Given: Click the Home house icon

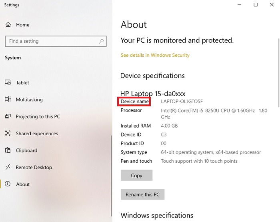Looking at the screenshot, I should coord(8,25).
